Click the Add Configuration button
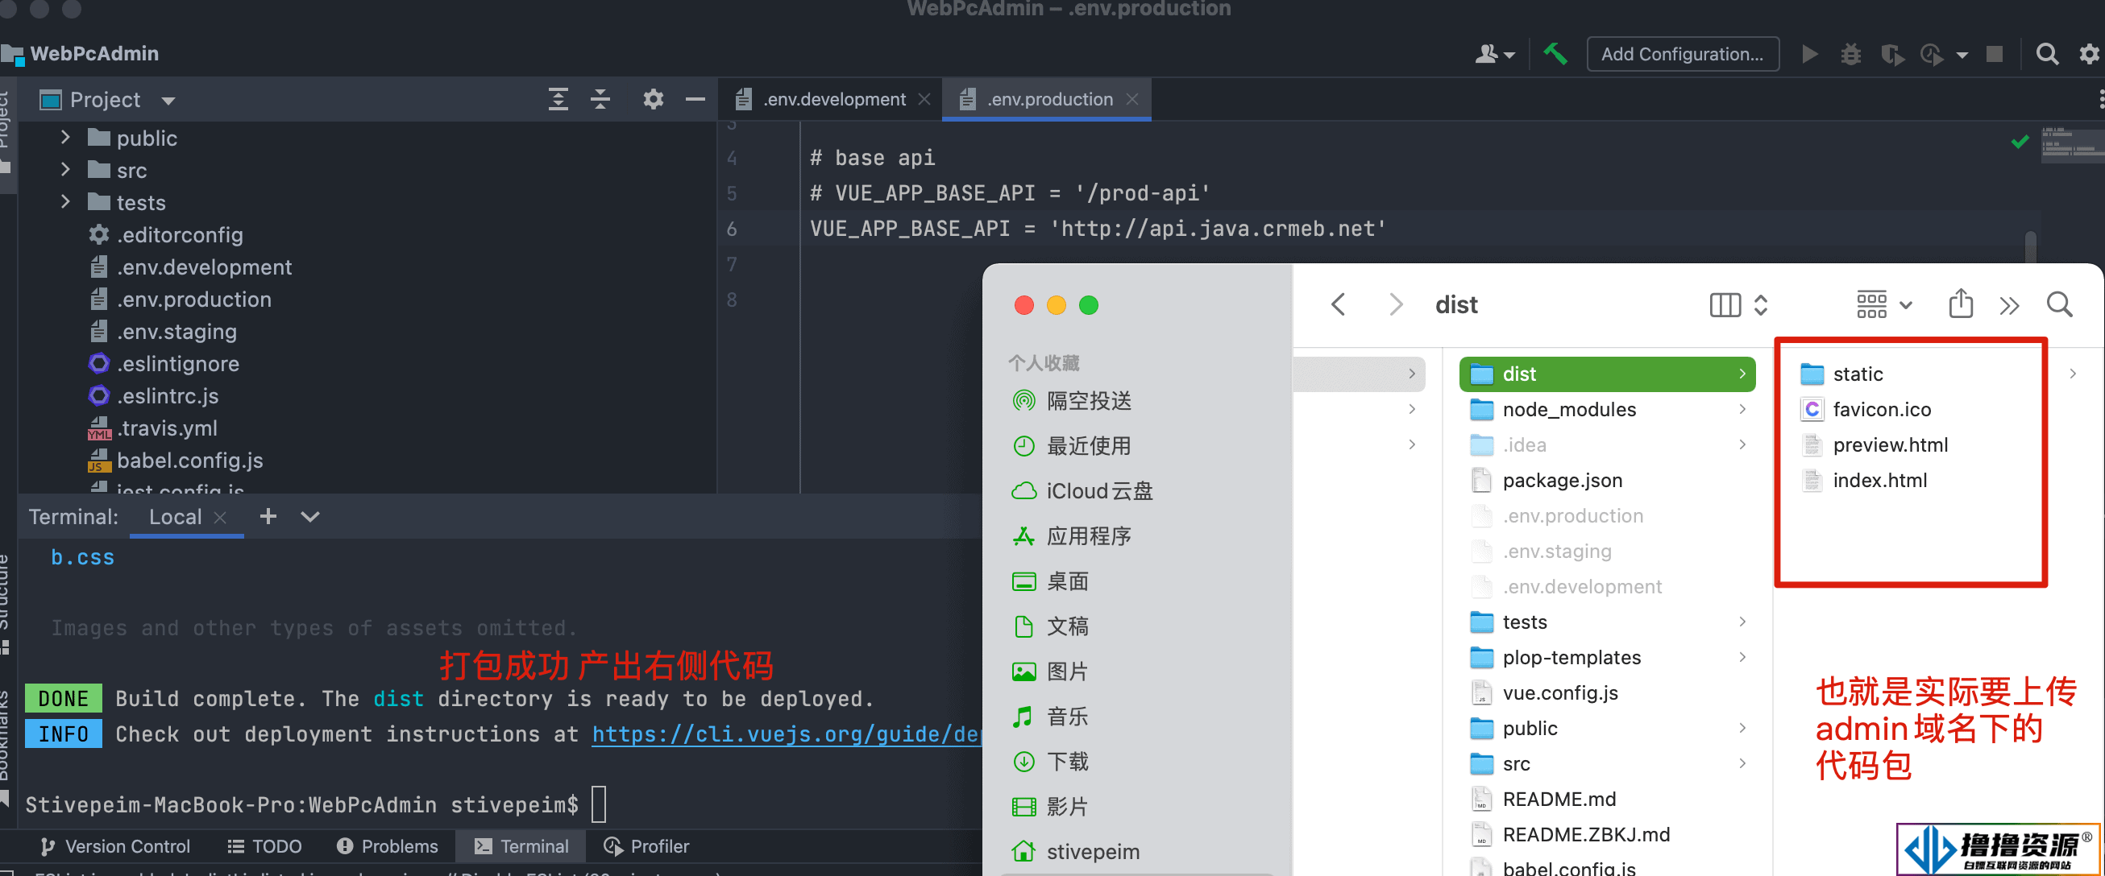The height and width of the screenshot is (876, 2105). point(1682,54)
